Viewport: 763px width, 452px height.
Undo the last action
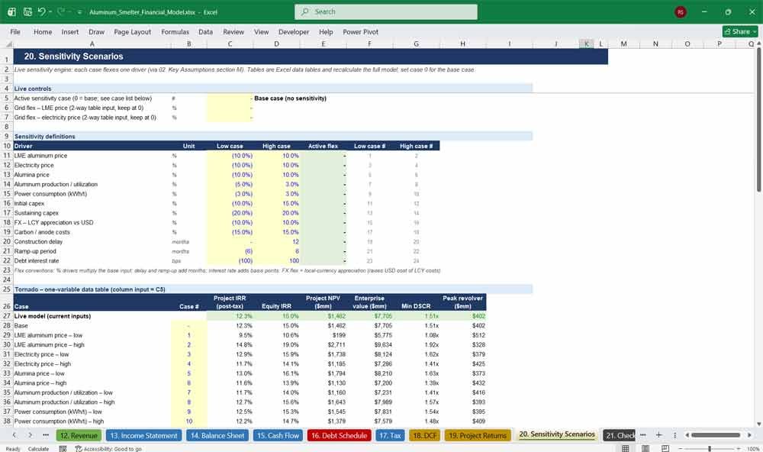(41, 11)
